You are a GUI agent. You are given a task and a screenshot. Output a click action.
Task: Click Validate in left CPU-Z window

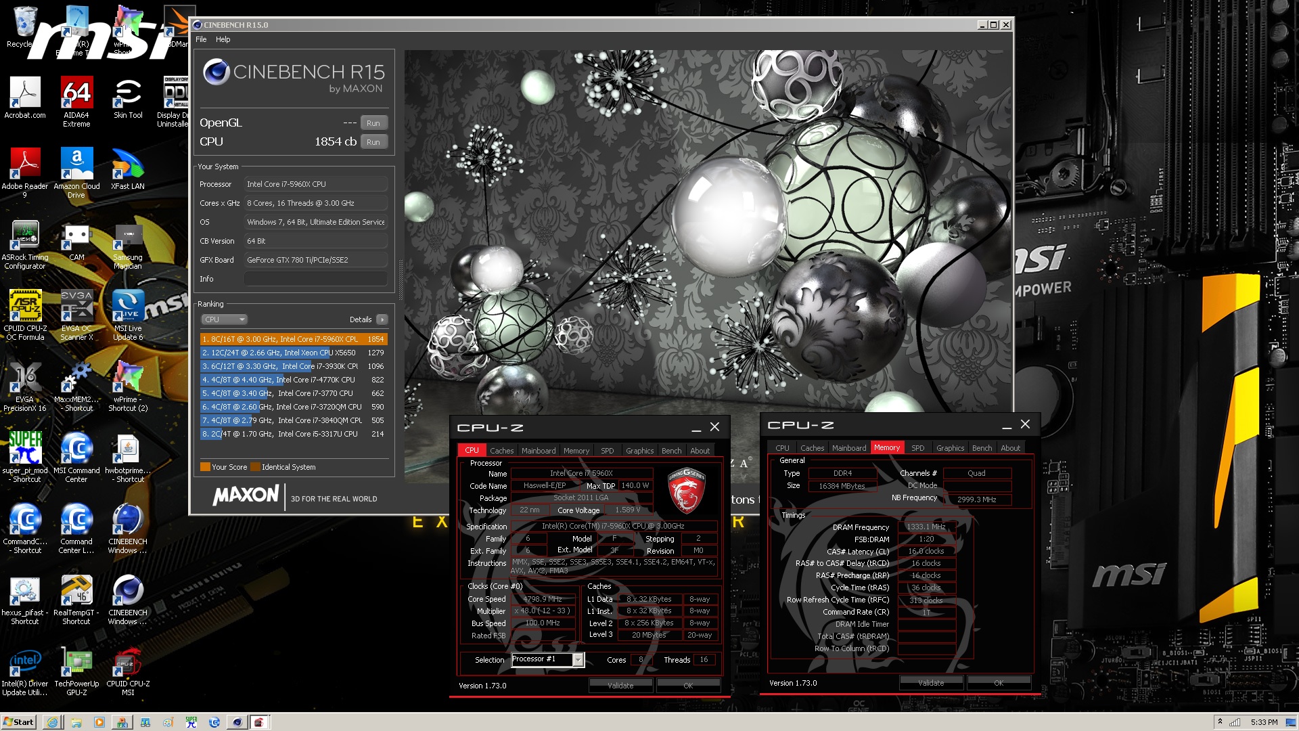tap(620, 686)
